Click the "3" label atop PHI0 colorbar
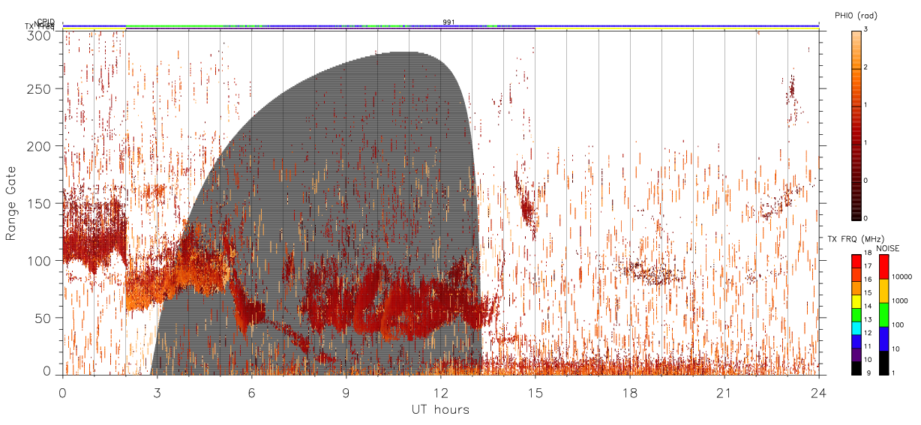 [866, 30]
